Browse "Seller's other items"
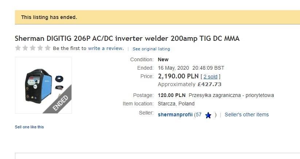Viewport: 300px width, 159px height. [247, 115]
